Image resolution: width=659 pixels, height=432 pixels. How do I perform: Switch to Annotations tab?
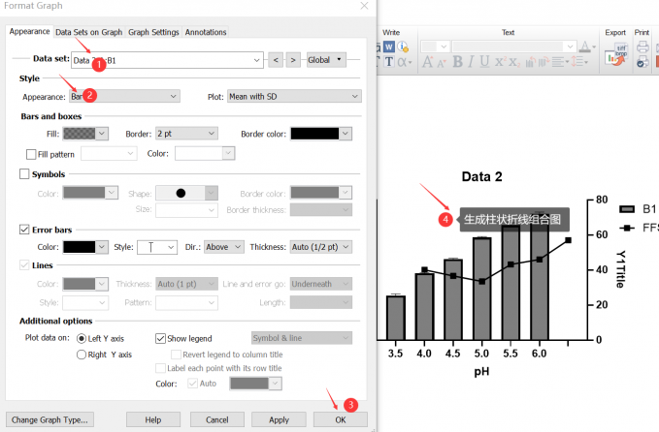click(206, 32)
